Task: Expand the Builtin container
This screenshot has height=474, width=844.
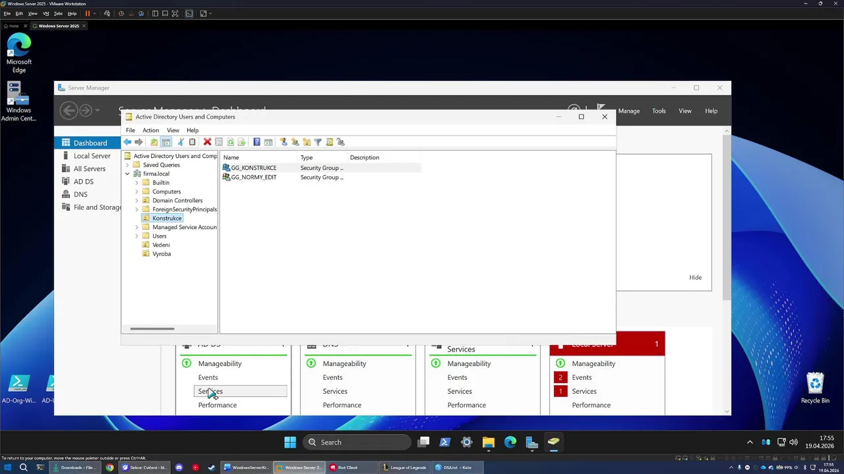Action: click(x=137, y=183)
